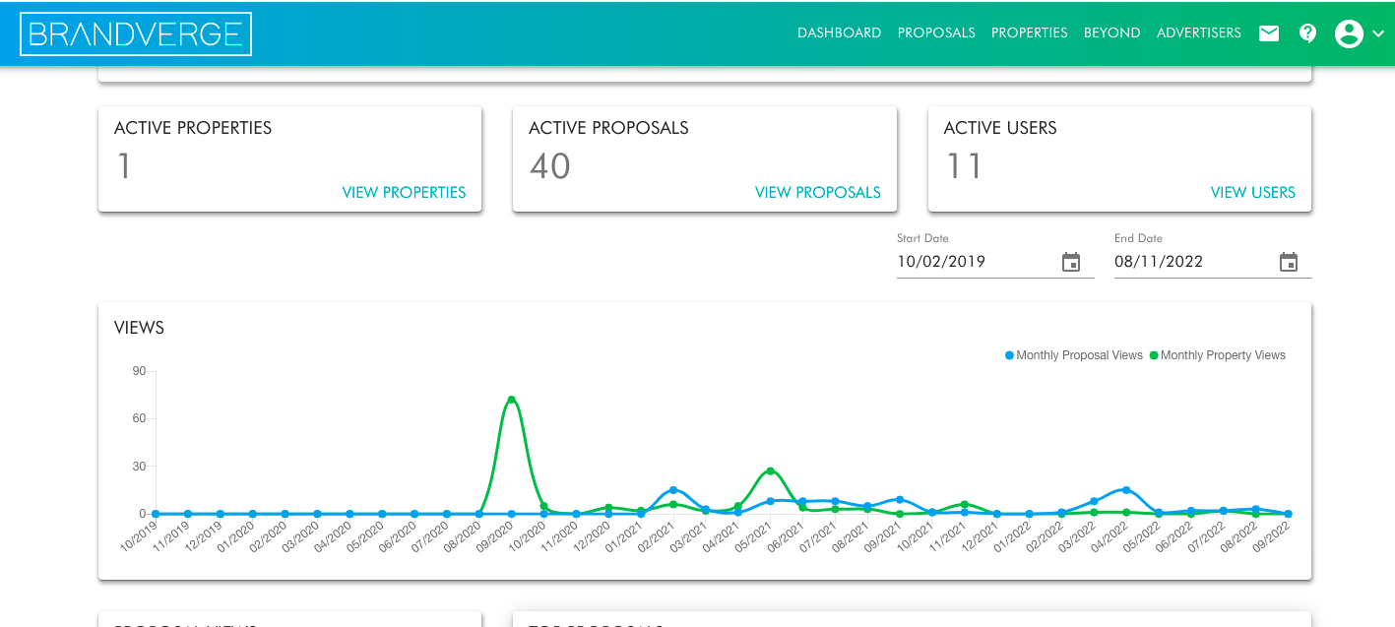Click the 10/2019 x-axis label

(139, 536)
